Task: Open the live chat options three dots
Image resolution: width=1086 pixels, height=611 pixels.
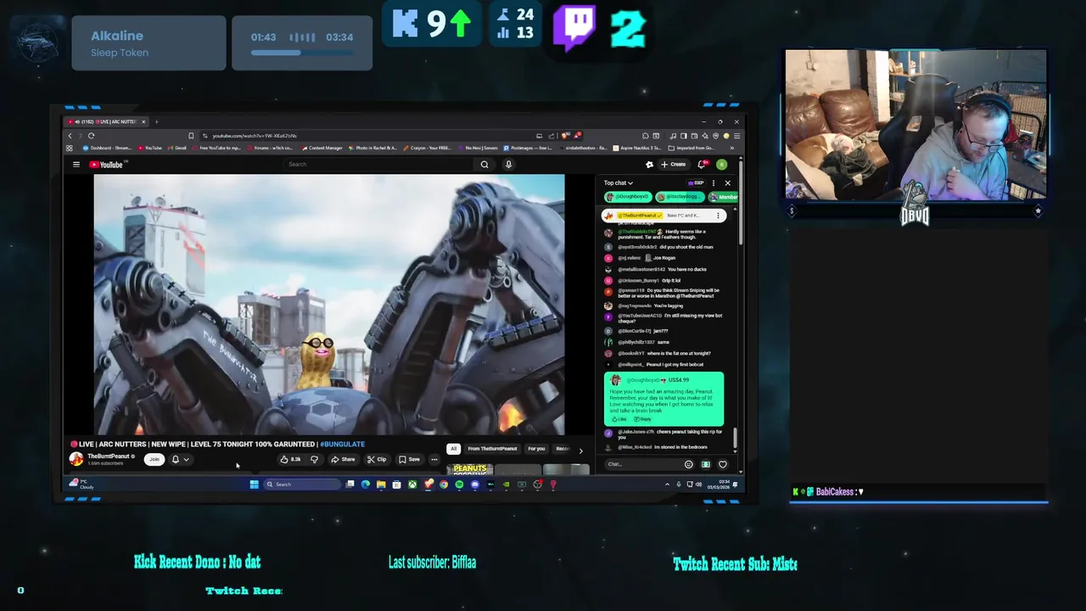Action: pyautogui.click(x=714, y=182)
